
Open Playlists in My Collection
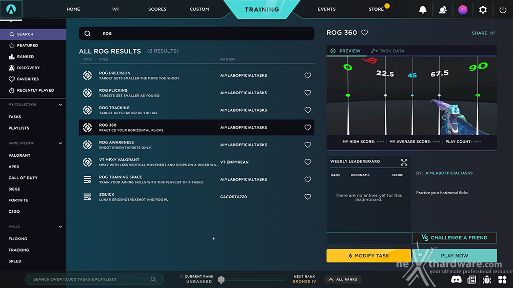18,128
